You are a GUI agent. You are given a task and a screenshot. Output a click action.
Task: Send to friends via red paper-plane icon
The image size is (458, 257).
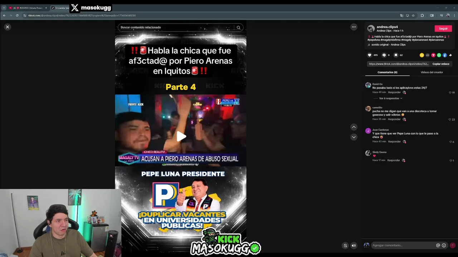(x=433, y=55)
